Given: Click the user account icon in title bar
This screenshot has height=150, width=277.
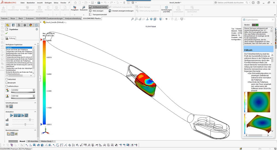Looking at the screenshot, I should (x=253, y=3).
